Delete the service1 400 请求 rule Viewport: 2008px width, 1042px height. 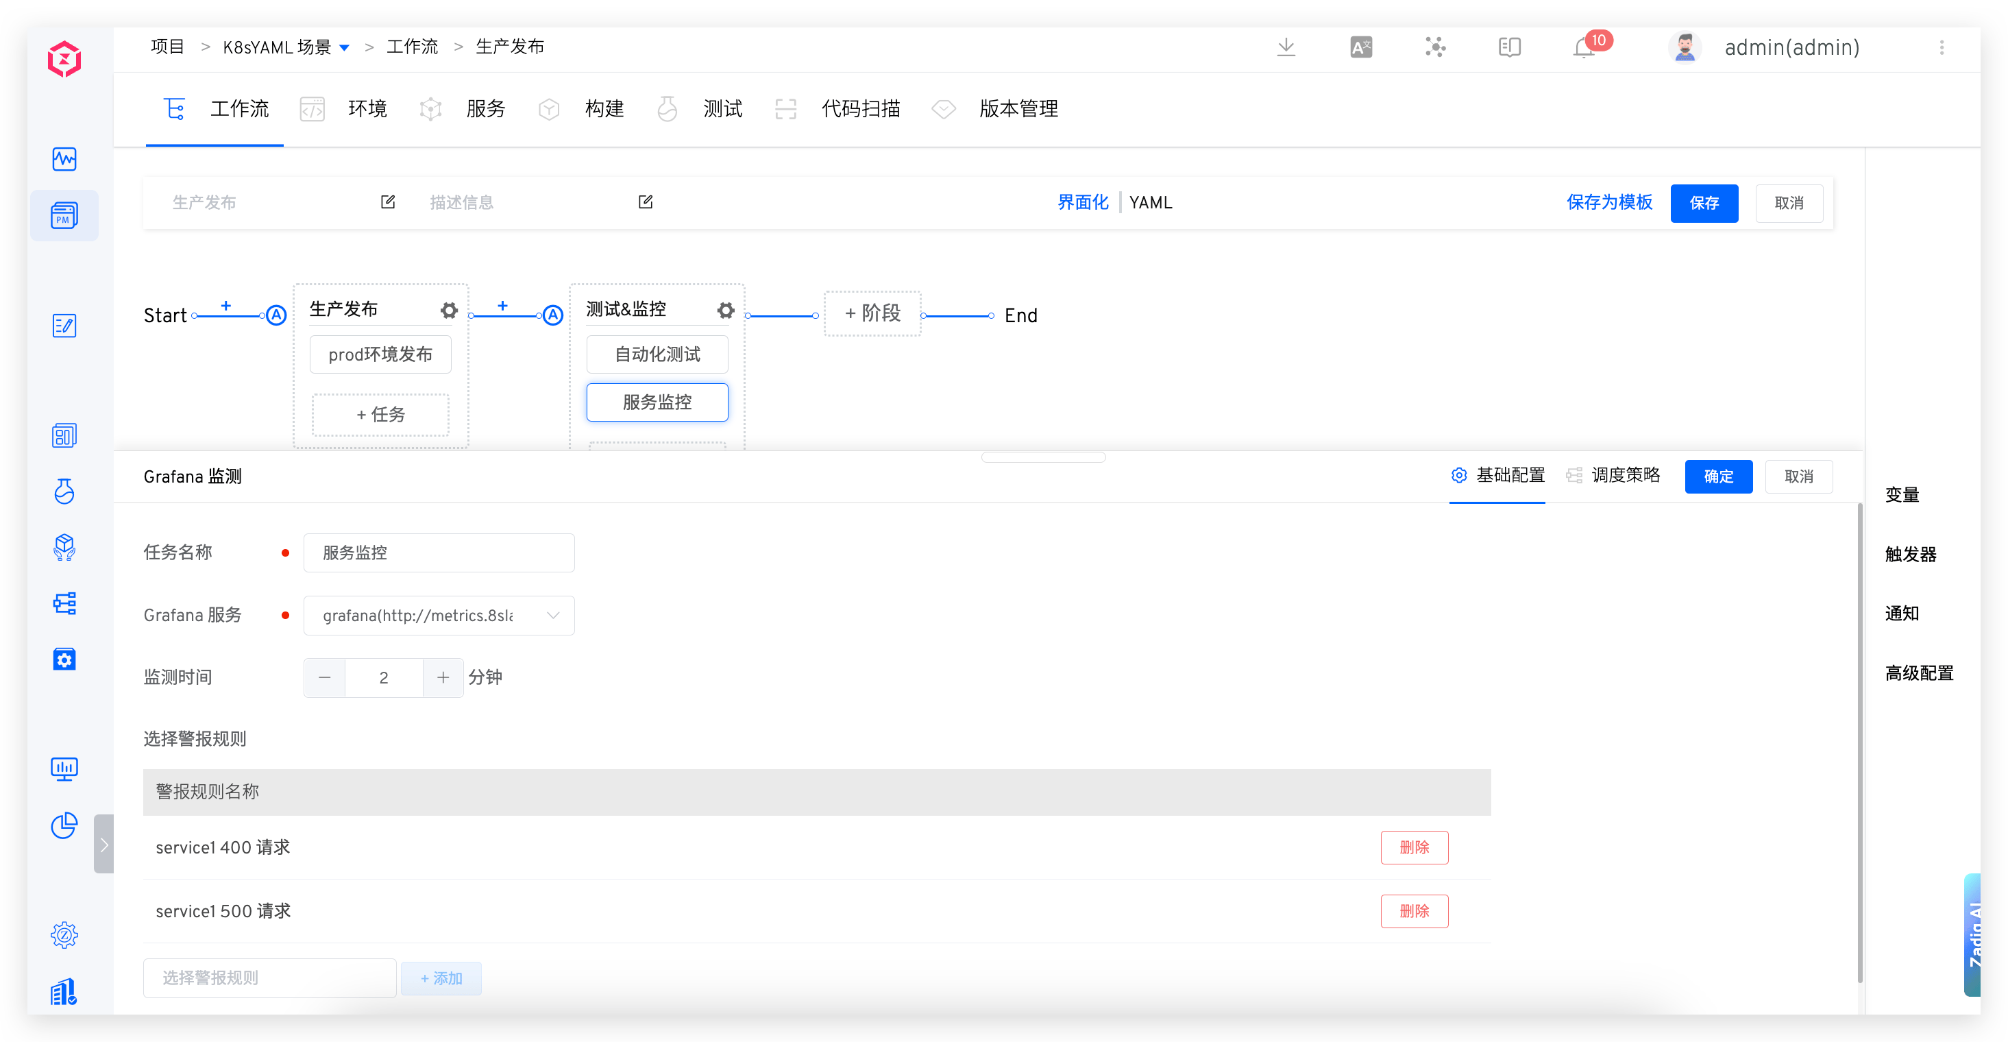(1414, 848)
